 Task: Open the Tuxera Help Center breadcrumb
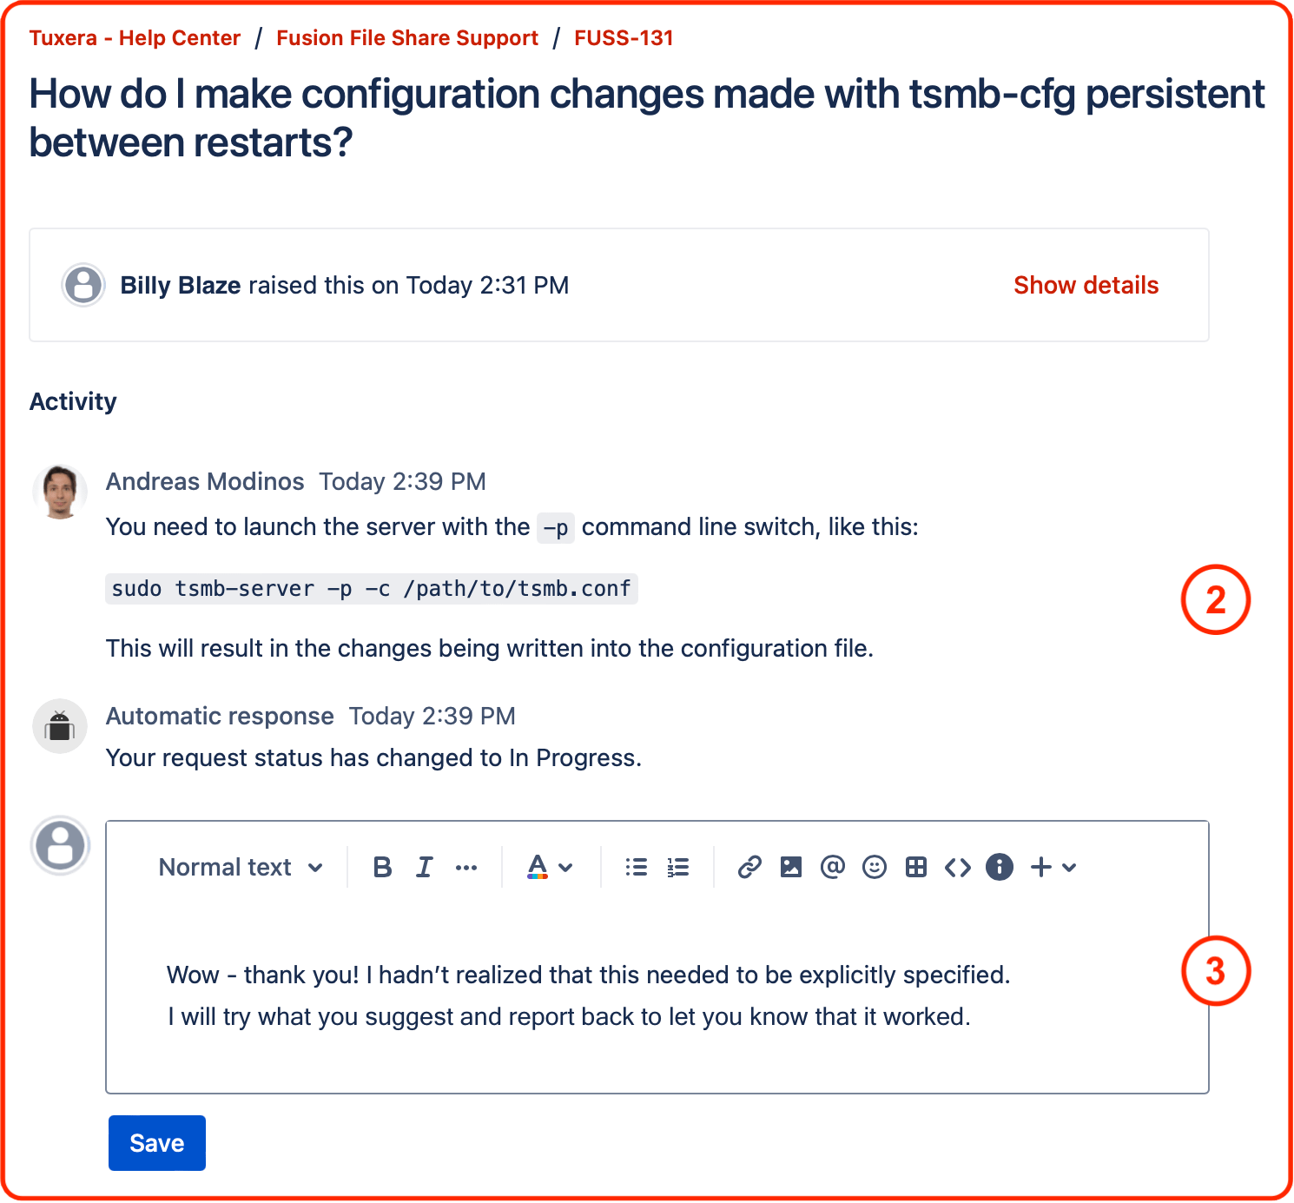point(135,37)
